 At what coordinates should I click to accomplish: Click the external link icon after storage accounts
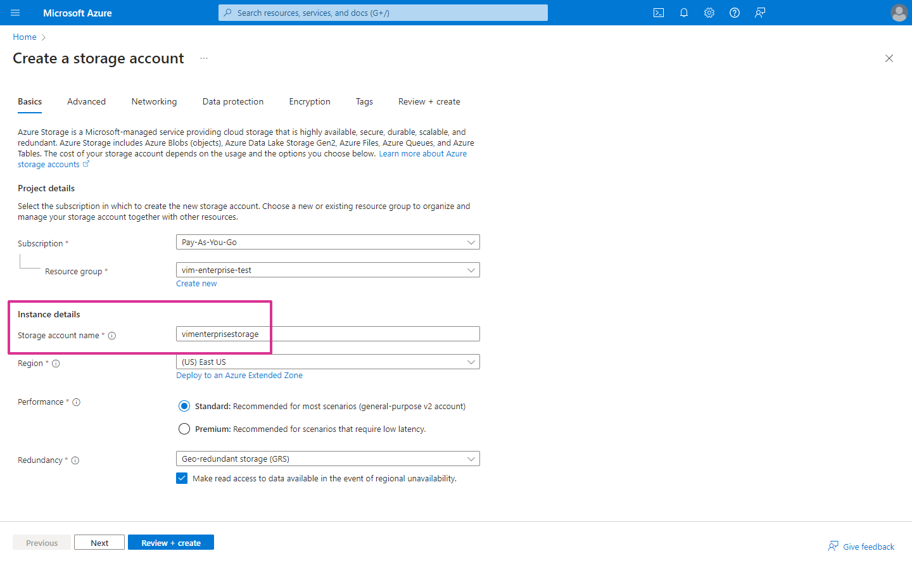coord(86,164)
